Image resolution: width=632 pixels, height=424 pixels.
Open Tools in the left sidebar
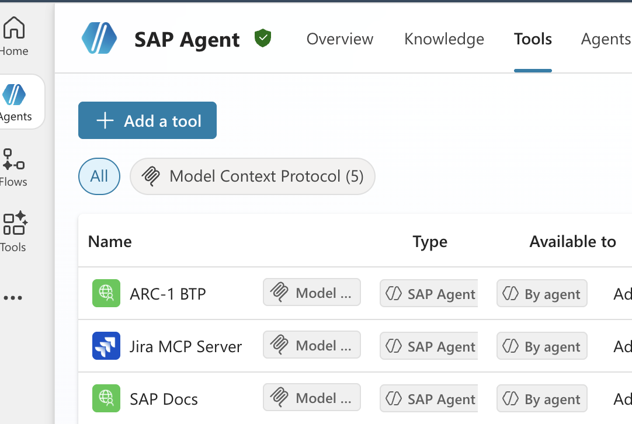pos(15,232)
